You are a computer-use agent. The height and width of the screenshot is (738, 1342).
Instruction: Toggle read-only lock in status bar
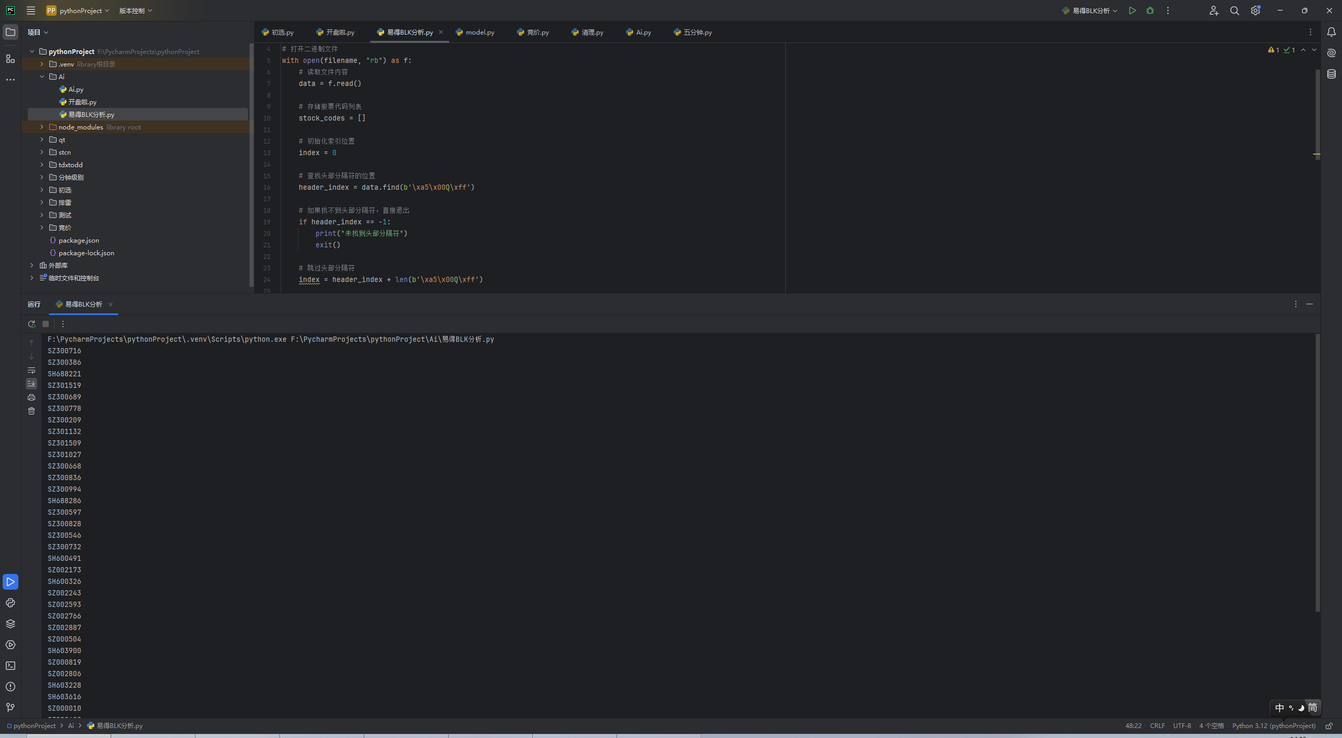[x=1329, y=726]
